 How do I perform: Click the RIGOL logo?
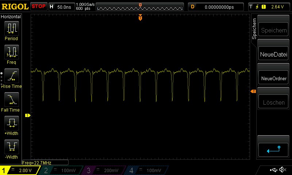pyautogui.click(x=15, y=7)
